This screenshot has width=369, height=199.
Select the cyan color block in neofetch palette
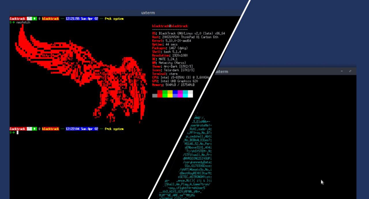pos(185,94)
